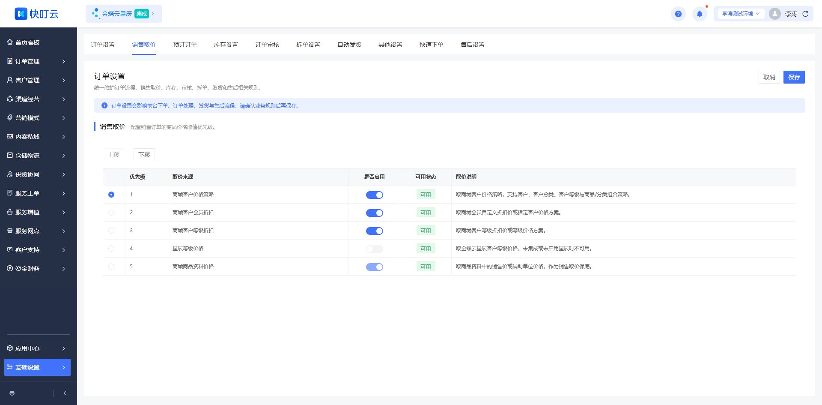Toggle the 商城商品资料价格 enable switch
822x405 pixels.
pyautogui.click(x=375, y=267)
